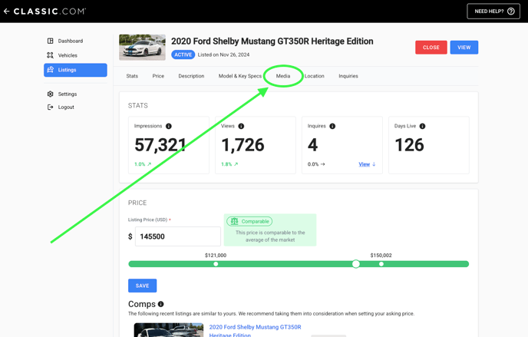Select Listings in the sidebar
The height and width of the screenshot is (337, 528).
(75, 70)
